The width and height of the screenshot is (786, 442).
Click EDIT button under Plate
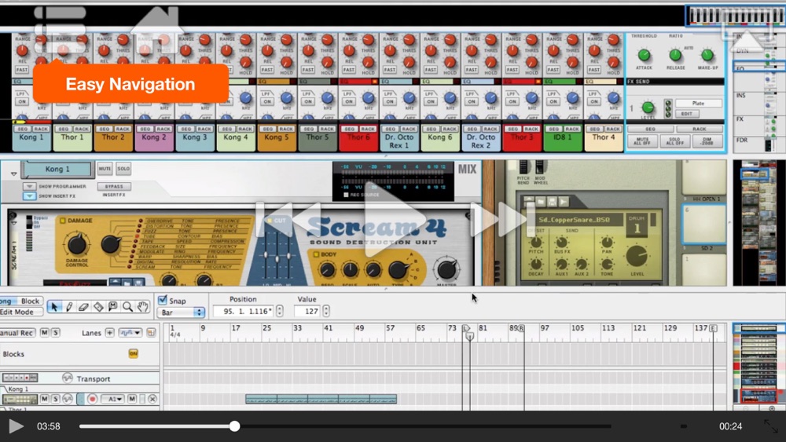pyautogui.click(x=686, y=114)
